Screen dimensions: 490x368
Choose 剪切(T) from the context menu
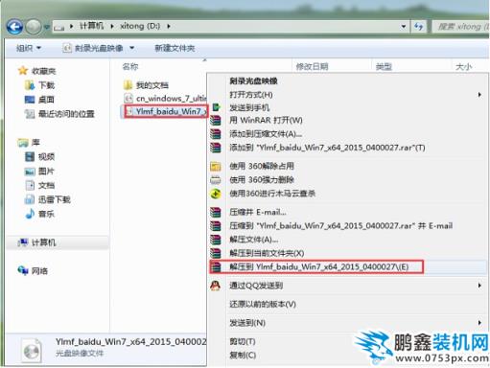(243, 341)
